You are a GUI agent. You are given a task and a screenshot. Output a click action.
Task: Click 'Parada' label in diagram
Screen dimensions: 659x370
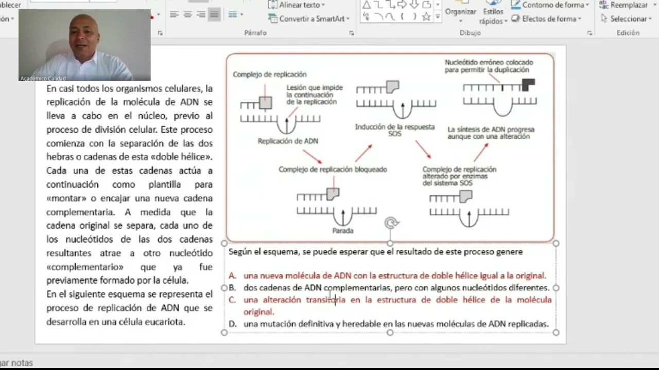343,231
